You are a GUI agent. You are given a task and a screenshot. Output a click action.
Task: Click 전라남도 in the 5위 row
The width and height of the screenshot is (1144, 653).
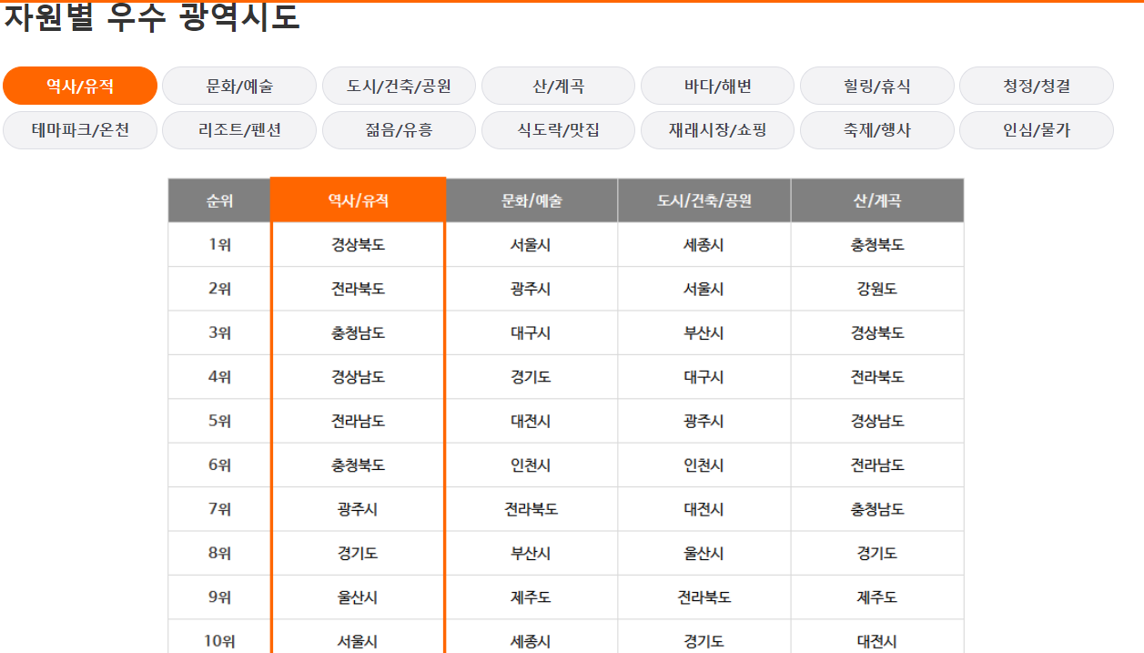point(358,422)
